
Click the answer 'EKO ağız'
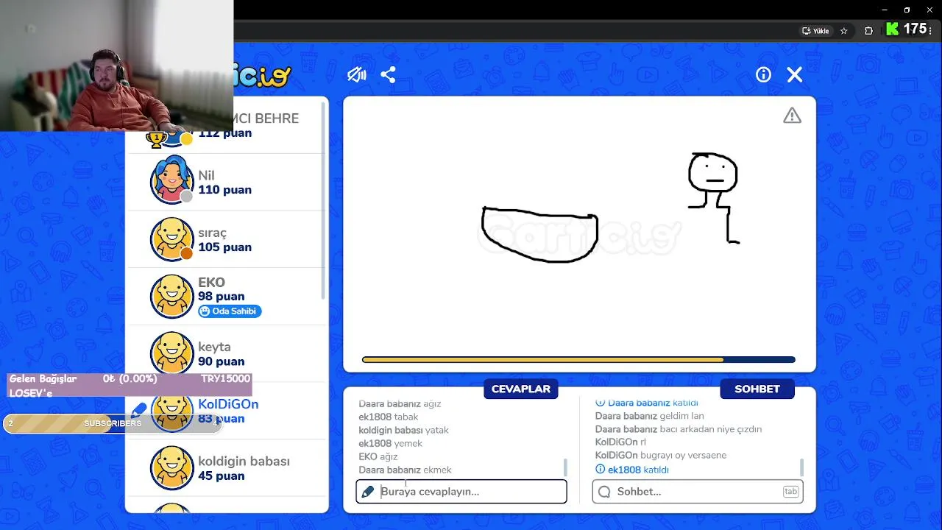[x=378, y=456]
